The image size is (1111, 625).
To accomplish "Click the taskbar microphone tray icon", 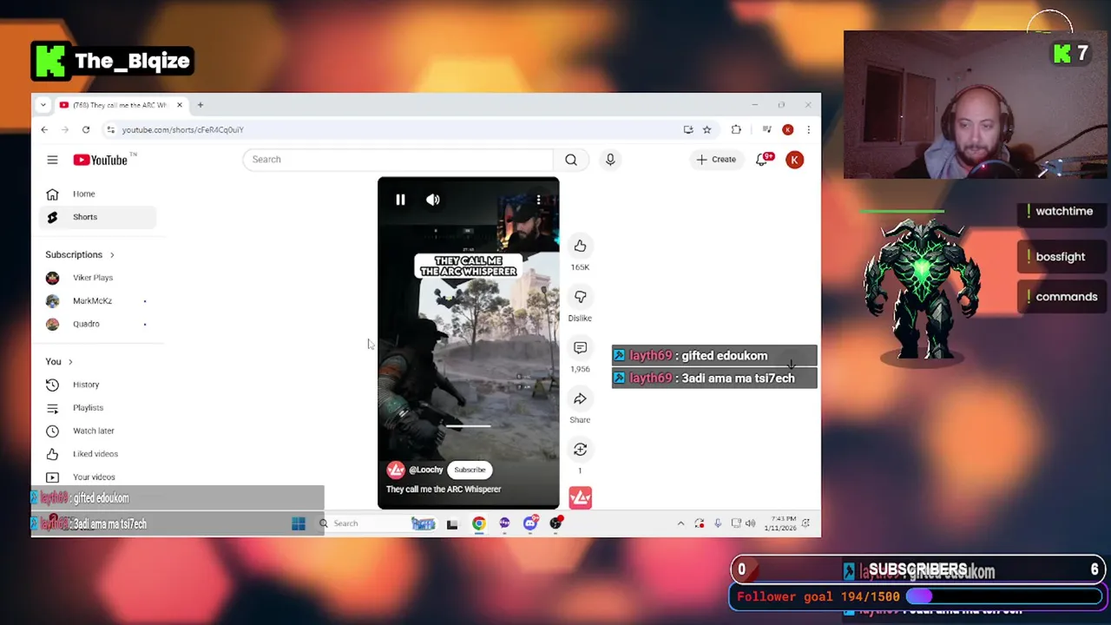I will (x=718, y=523).
